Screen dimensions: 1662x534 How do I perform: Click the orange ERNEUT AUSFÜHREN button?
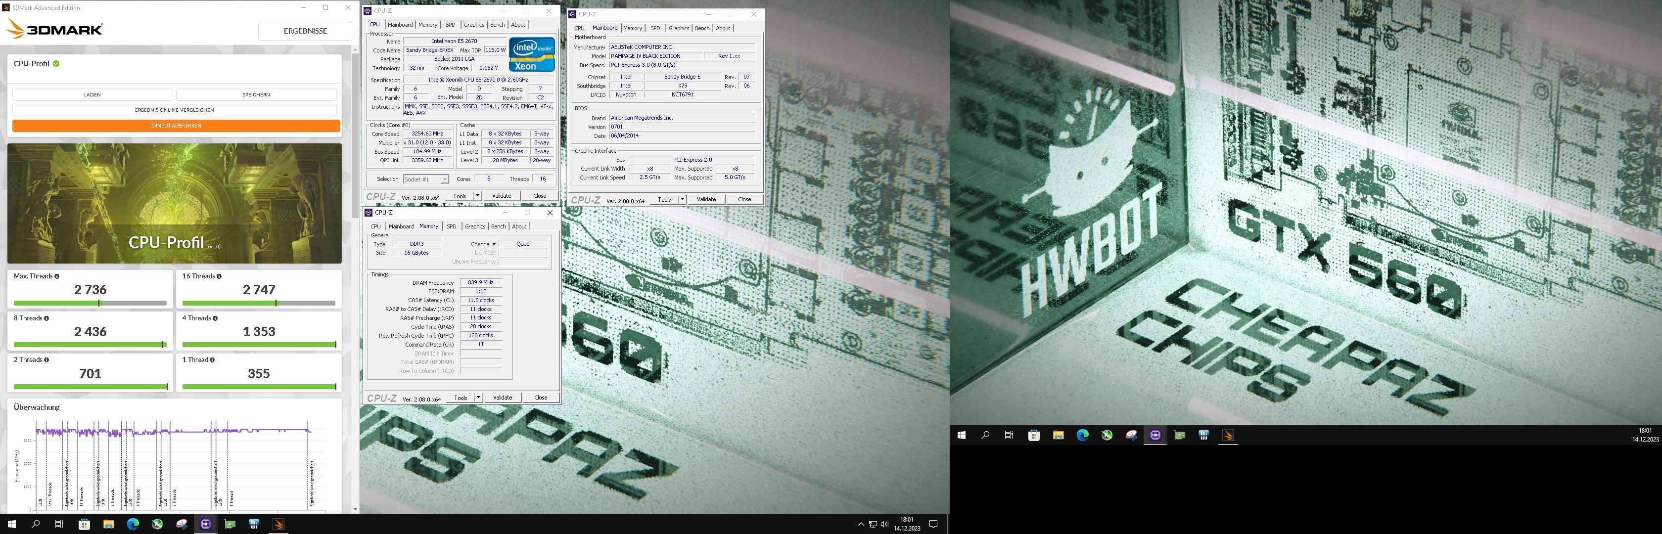(176, 126)
